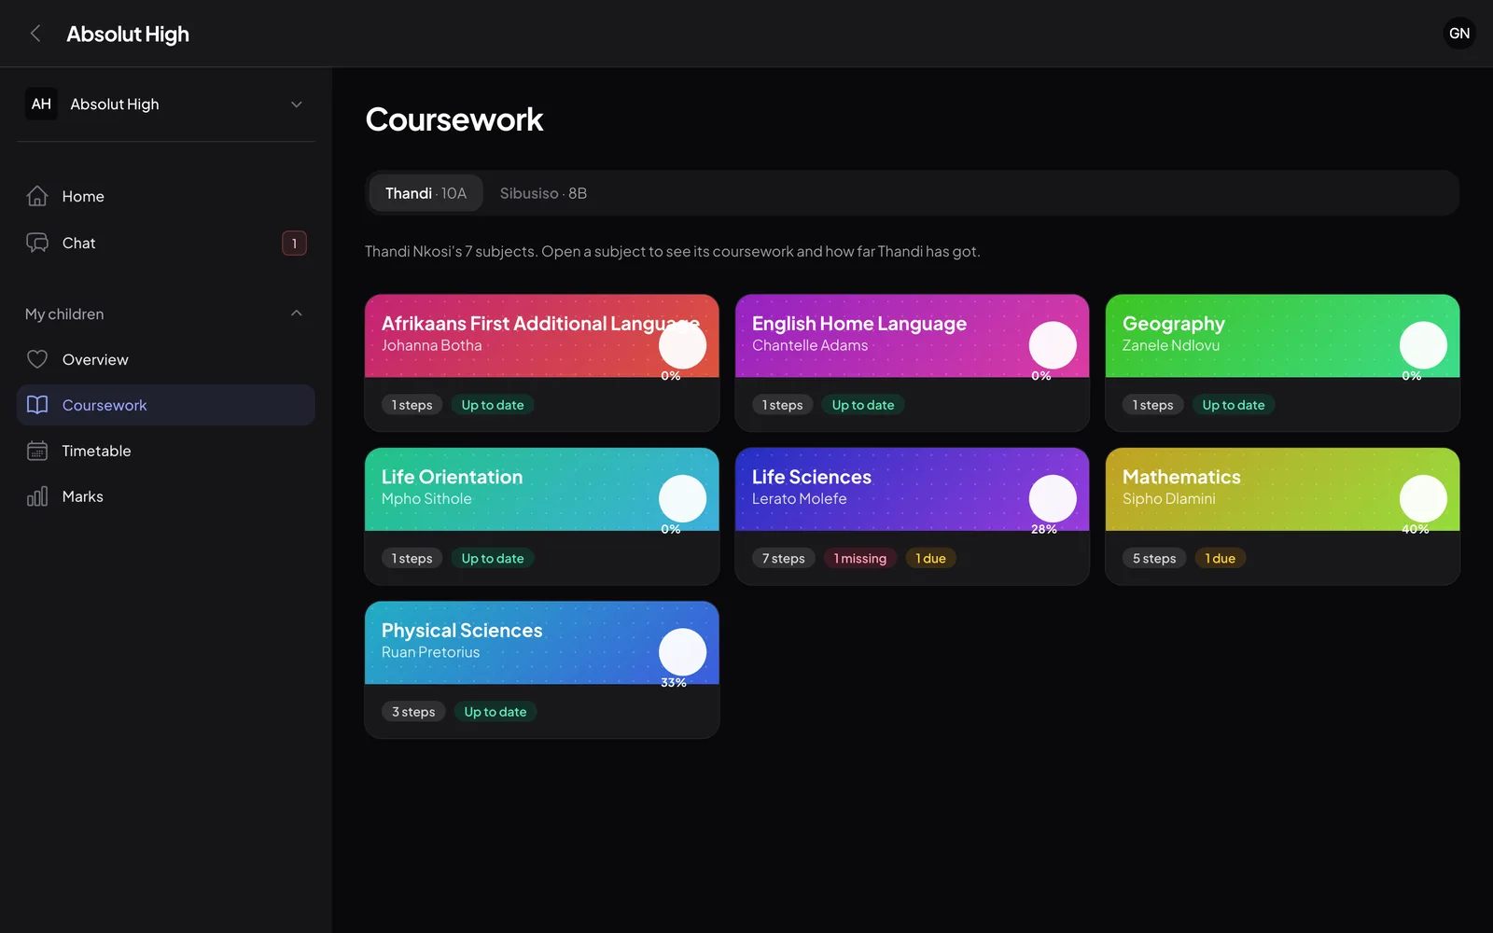1493x933 pixels.
Task: Open the Timetable page
Action: tap(166, 451)
